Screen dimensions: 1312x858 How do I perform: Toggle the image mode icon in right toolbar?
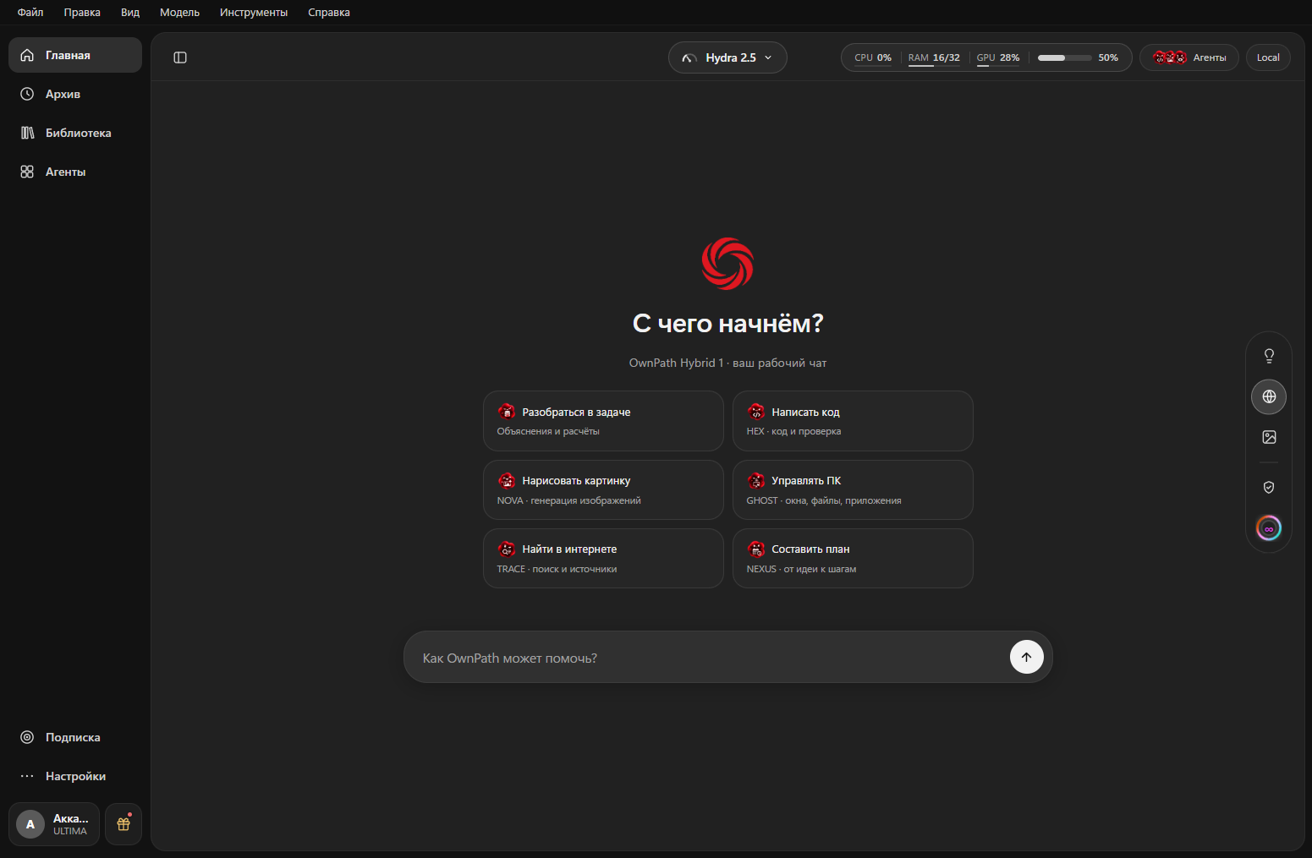coord(1269,437)
